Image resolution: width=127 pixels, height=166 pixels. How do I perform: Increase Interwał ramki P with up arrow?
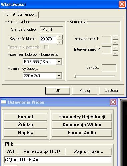coord(115,48)
